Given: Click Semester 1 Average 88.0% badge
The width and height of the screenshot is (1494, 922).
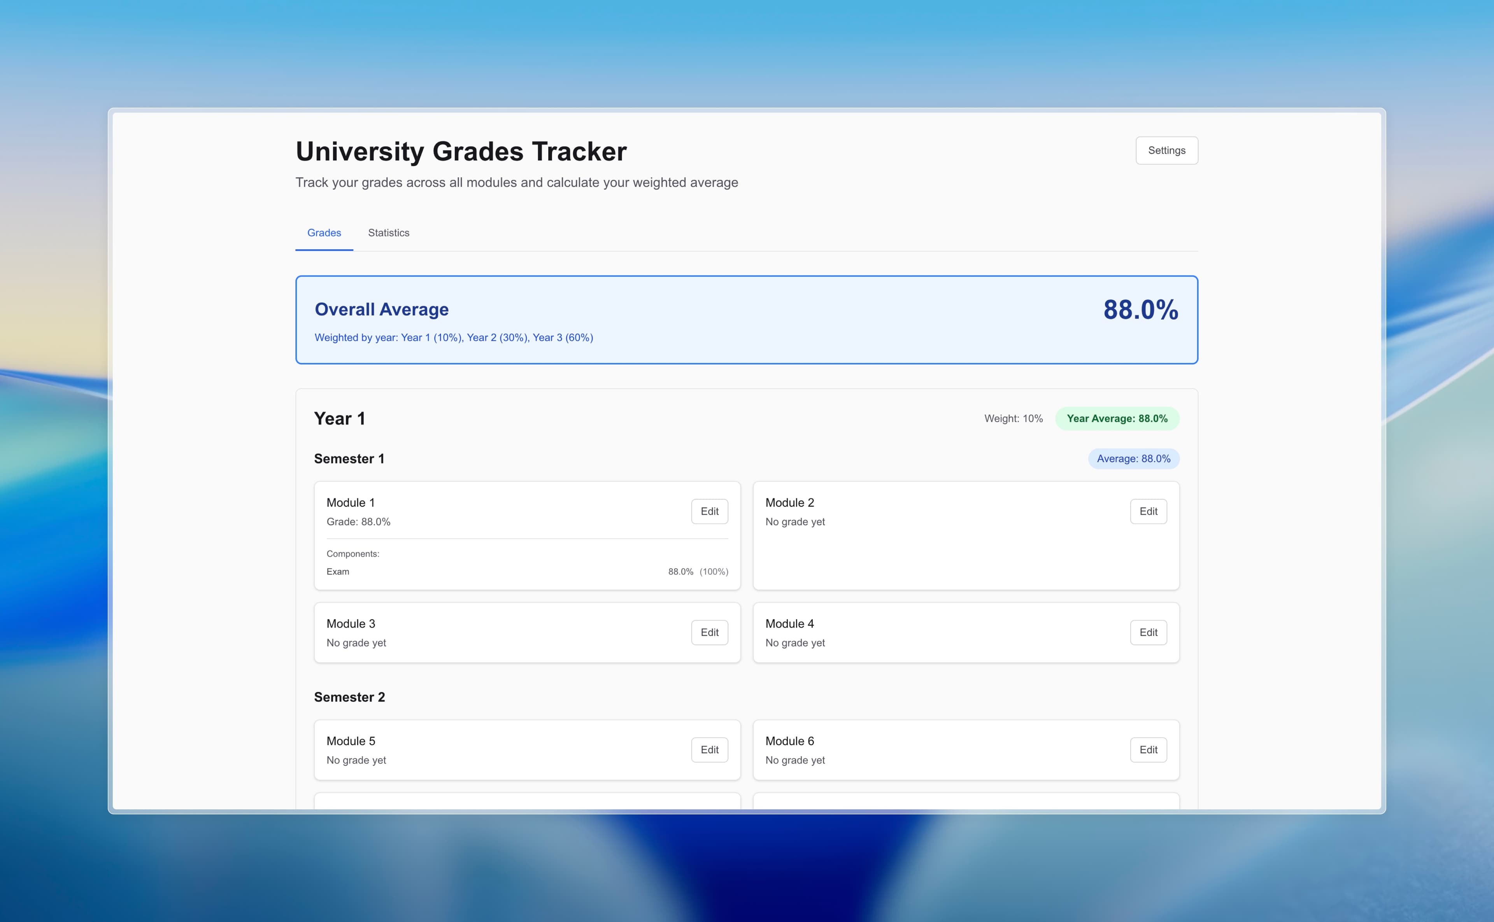Looking at the screenshot, I should click(x=1133, y=458).
